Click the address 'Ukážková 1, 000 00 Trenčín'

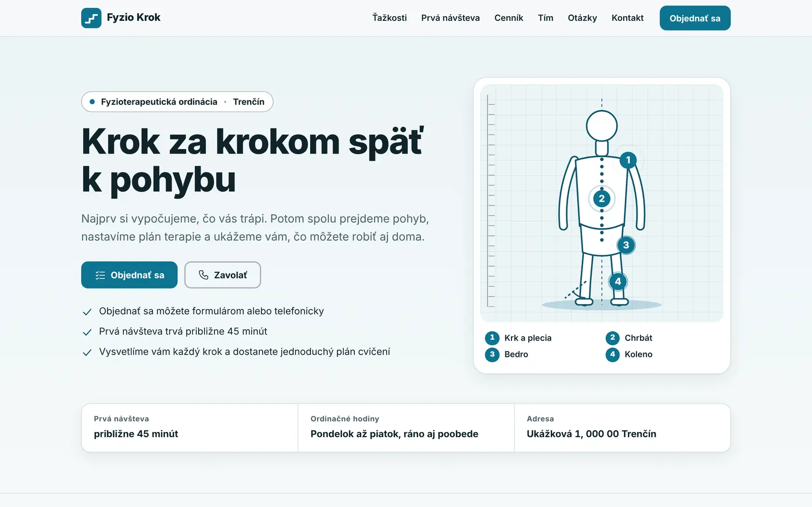tap(591, 434)
